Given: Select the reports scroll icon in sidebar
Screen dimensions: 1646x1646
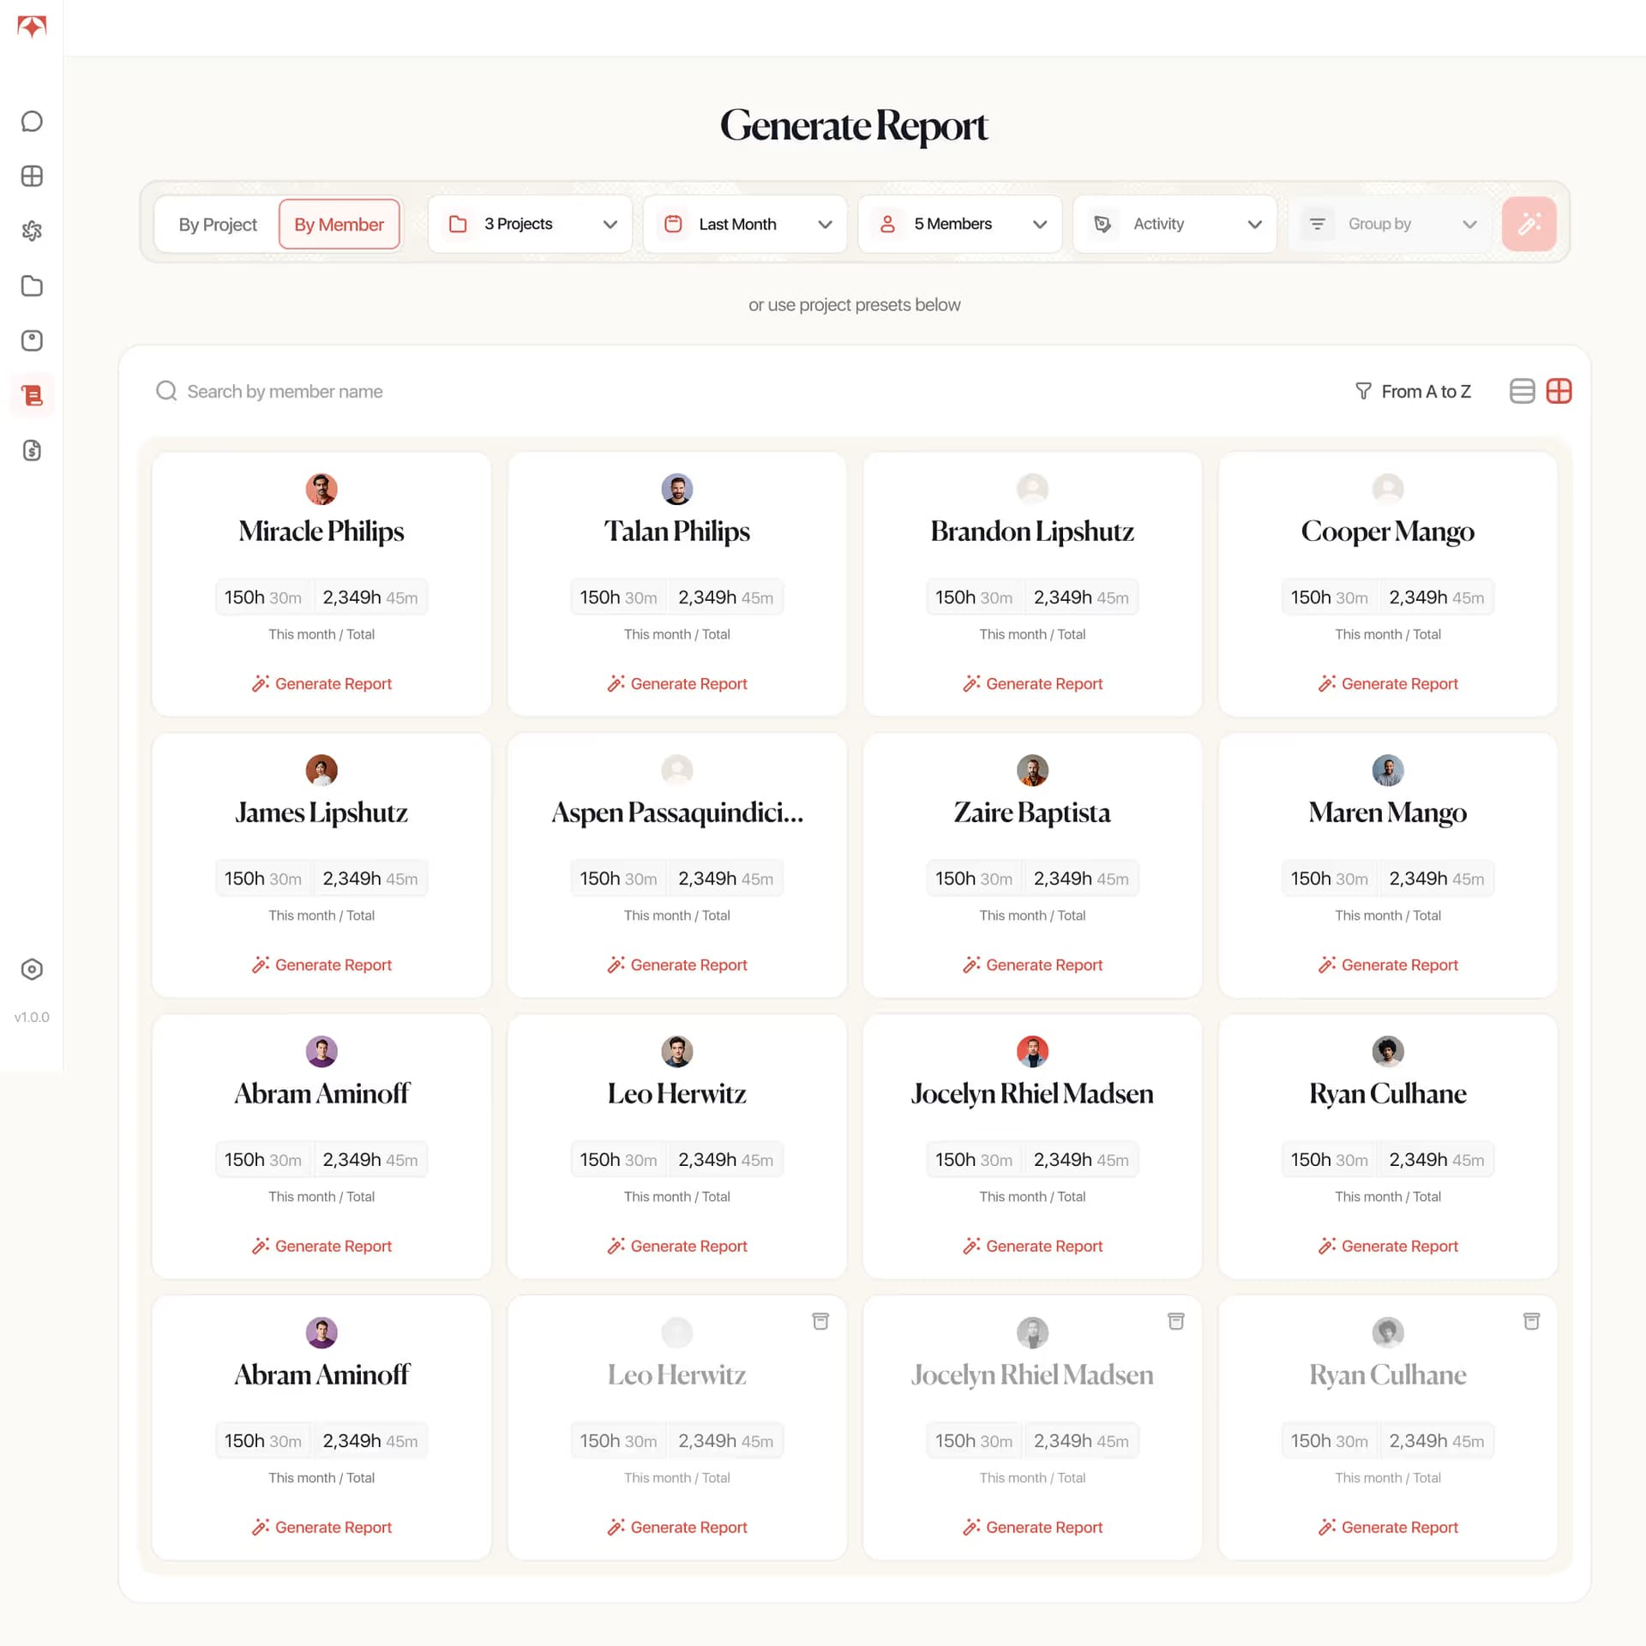Looking at the screenshot, I should [32, 395].
